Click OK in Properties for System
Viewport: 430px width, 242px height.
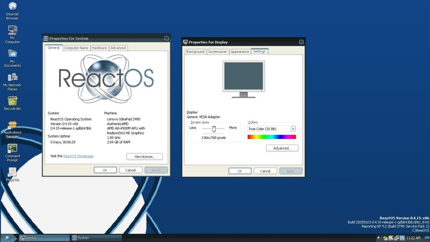tap(105, 170)
